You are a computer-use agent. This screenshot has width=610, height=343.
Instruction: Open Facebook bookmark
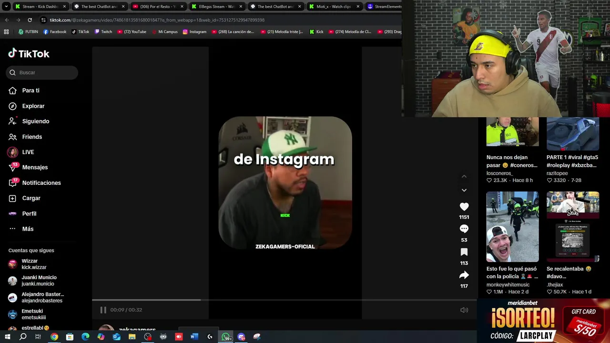55,32
